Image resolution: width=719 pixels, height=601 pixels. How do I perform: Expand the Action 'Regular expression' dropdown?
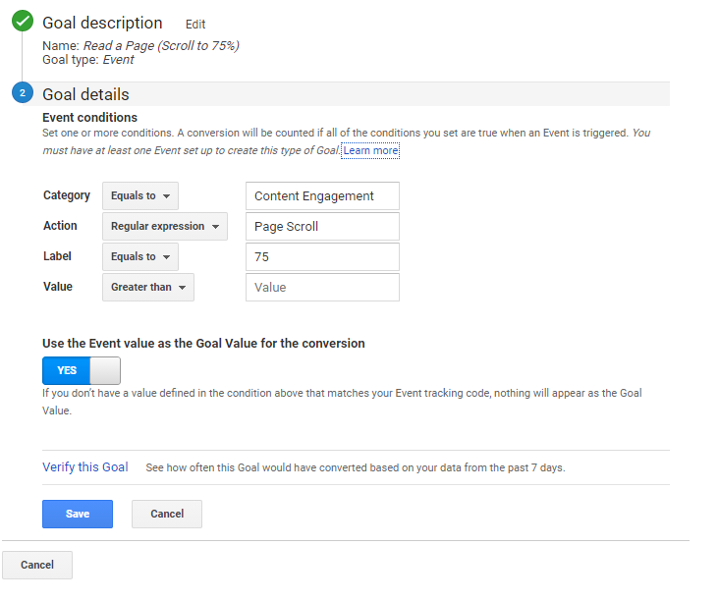point(164,227)
